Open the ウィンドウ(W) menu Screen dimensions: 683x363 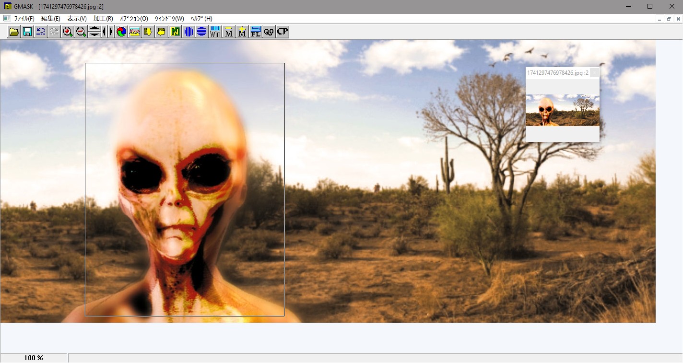(169, 19)
